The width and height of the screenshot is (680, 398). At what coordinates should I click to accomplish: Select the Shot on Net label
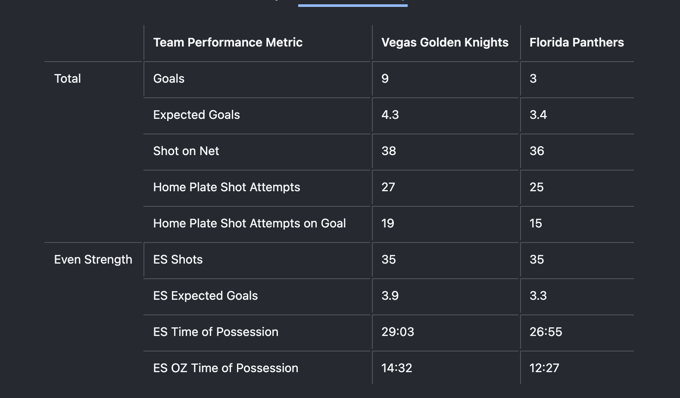point(186,151)
